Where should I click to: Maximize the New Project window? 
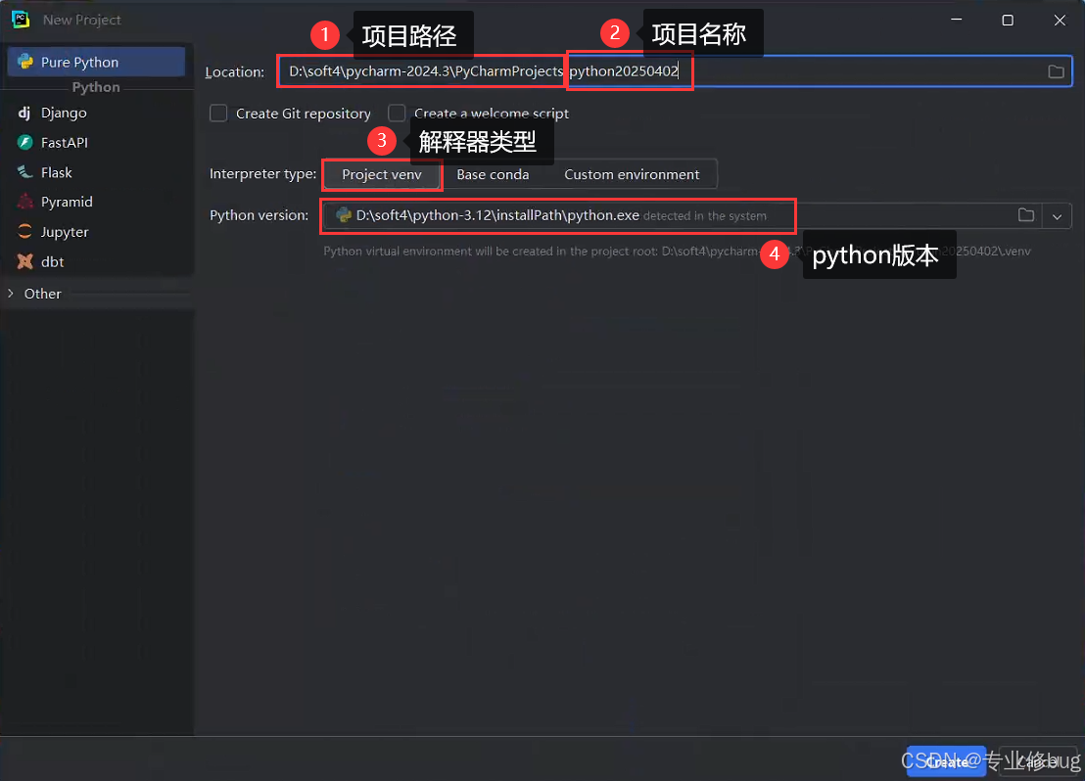pos(1008,20)
